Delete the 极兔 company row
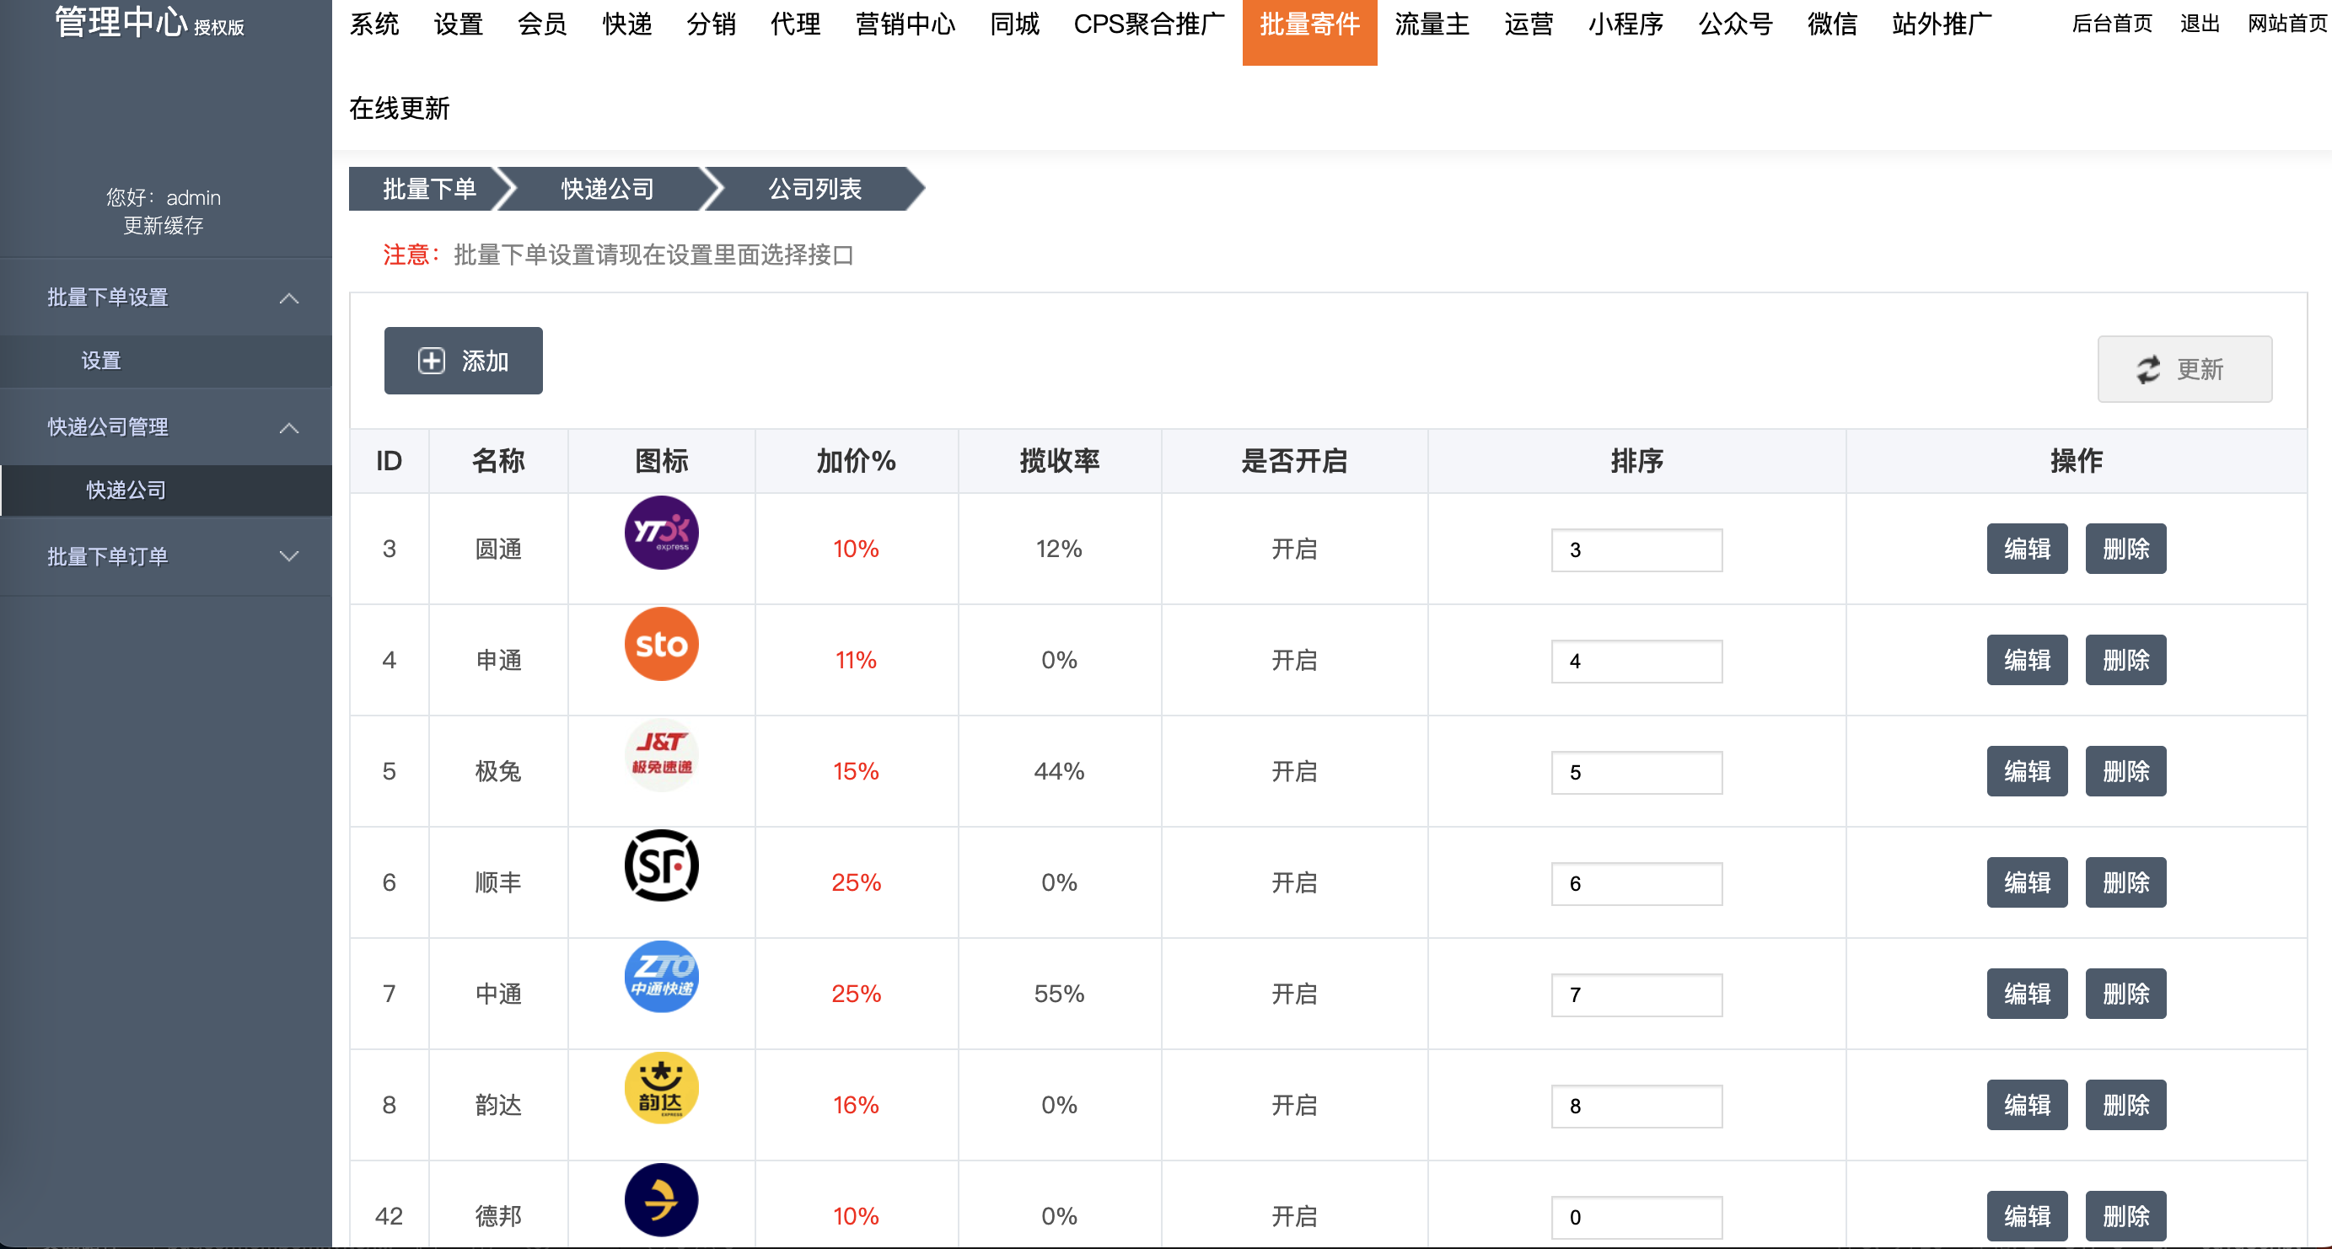 point(2125,771)
